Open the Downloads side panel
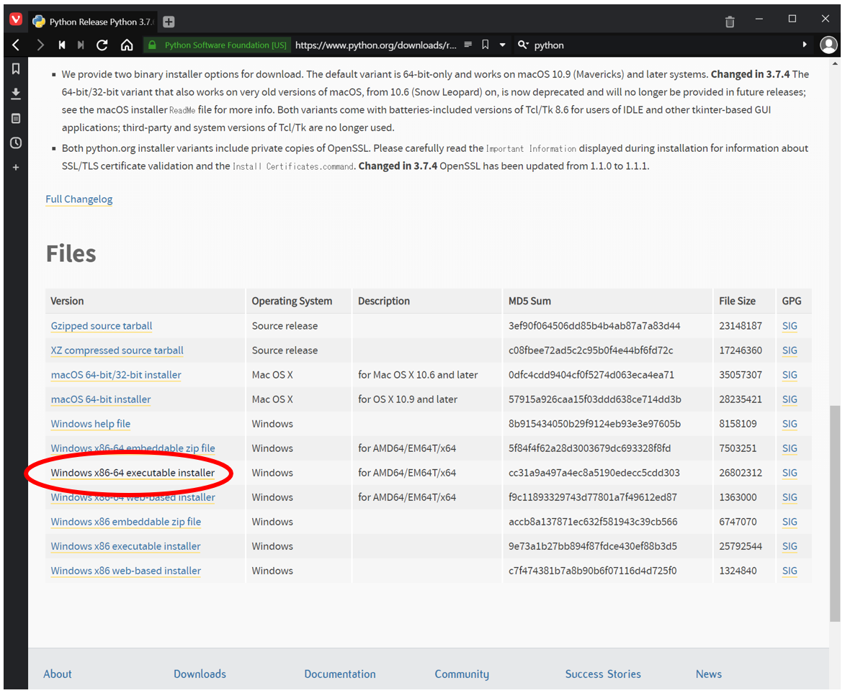 pyautogui.click(x=16, y=94)
